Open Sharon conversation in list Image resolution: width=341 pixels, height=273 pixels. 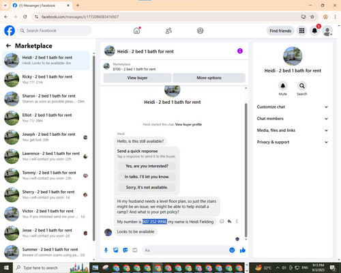(x=46, y=99)
